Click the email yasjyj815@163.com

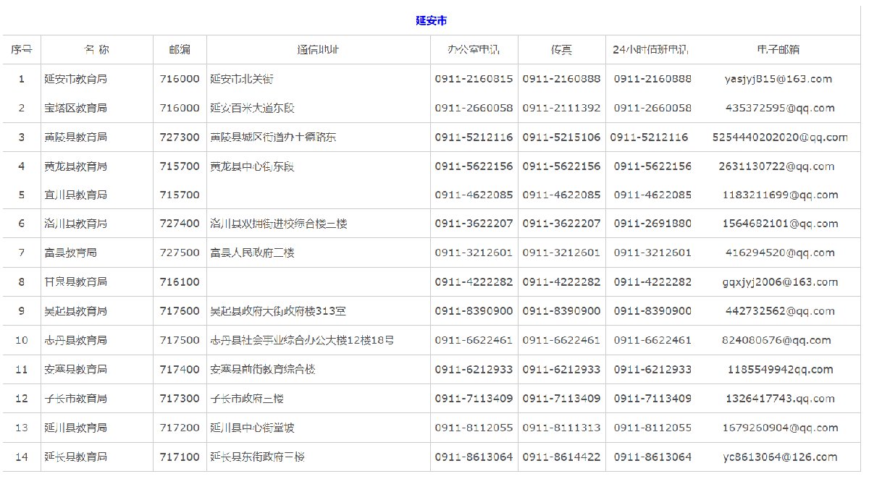(778, 79)
